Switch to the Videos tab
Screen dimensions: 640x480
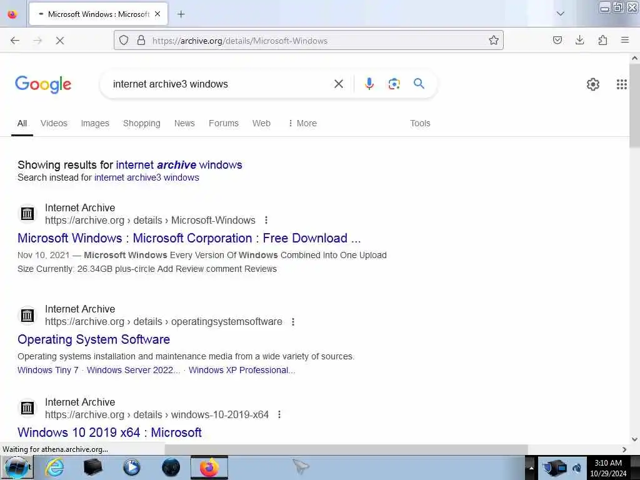(54, 123)
